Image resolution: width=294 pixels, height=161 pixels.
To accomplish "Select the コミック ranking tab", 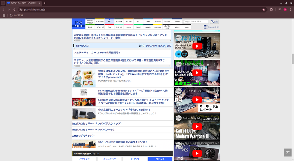I will coord(160,159).
